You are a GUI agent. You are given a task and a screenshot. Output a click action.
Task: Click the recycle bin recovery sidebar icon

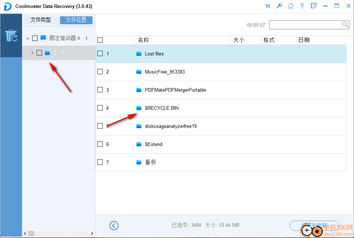11,36
